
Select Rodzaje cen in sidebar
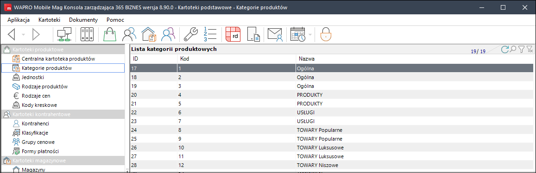(x=36, y=96)
